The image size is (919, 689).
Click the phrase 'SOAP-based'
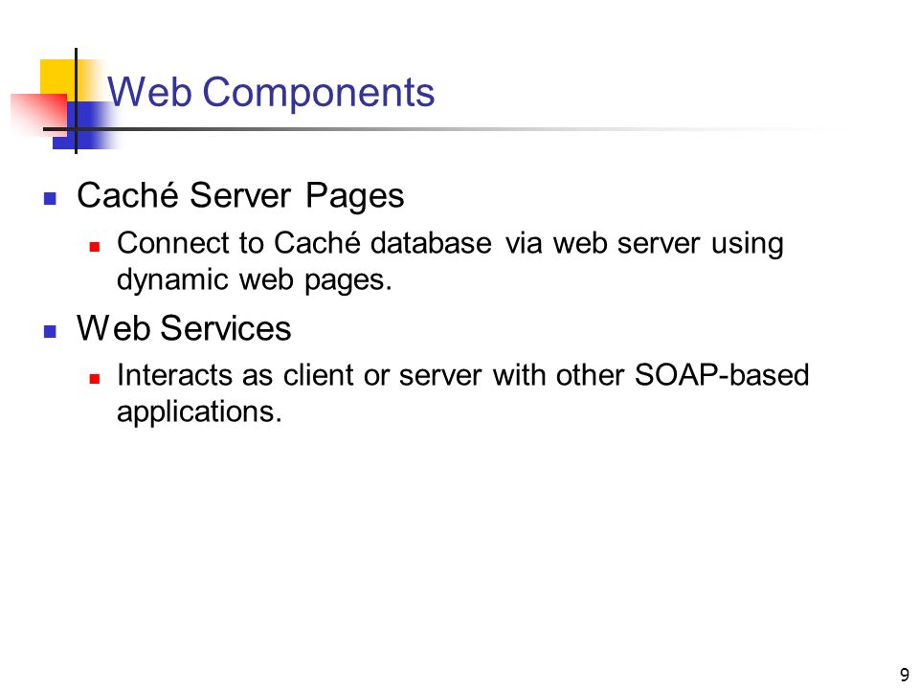[x=722, y=375]
